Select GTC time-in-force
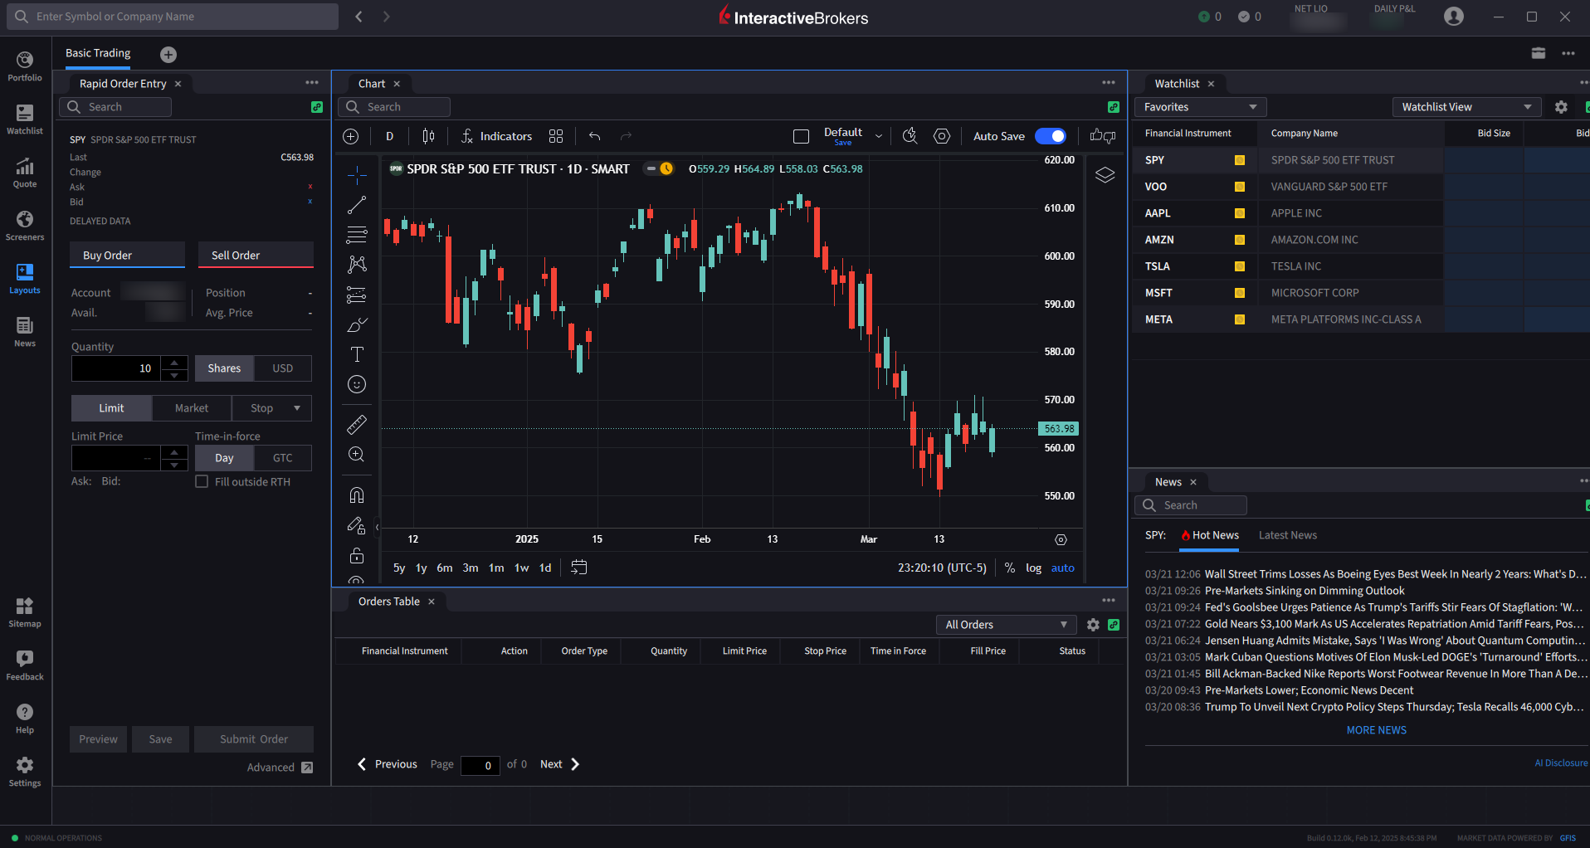Viewport: 1590px width, 848px height. 283,458
